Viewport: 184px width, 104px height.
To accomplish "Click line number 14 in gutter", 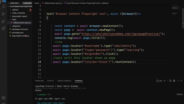I will 39,46.
